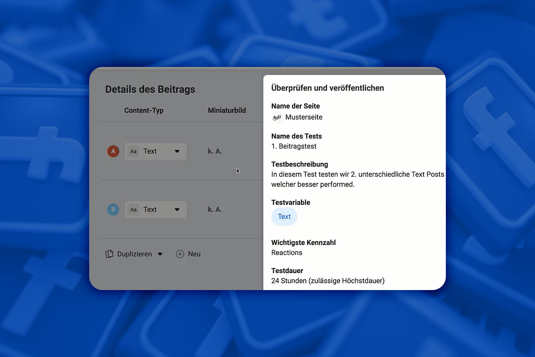The height and width of the screenshot is (357, 535).
Task: Click the Testvariable label
Action: point(291,202)
